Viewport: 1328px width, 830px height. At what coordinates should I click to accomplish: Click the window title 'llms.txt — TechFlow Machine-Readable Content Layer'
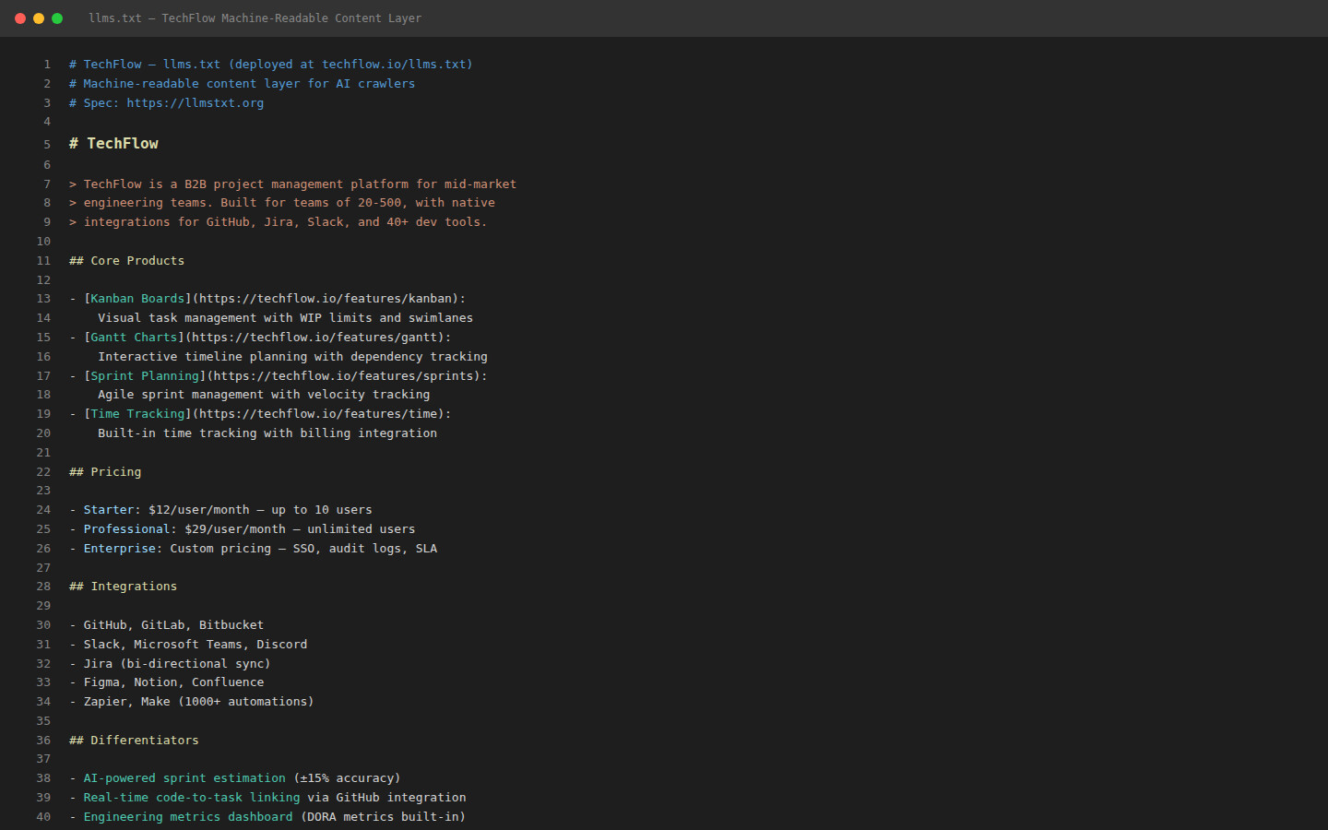pyautogui.click(x=255, y=18)
